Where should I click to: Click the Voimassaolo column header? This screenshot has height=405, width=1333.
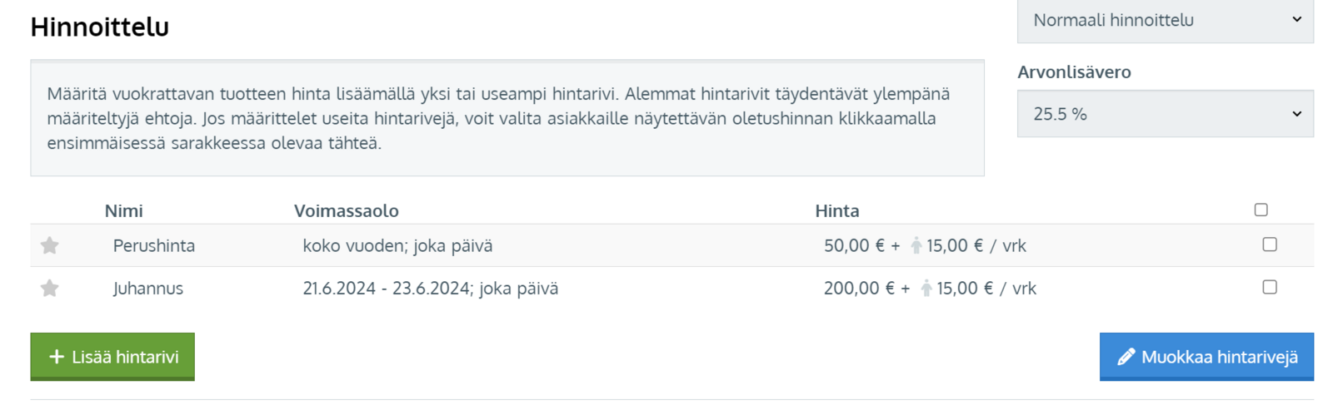347,211
